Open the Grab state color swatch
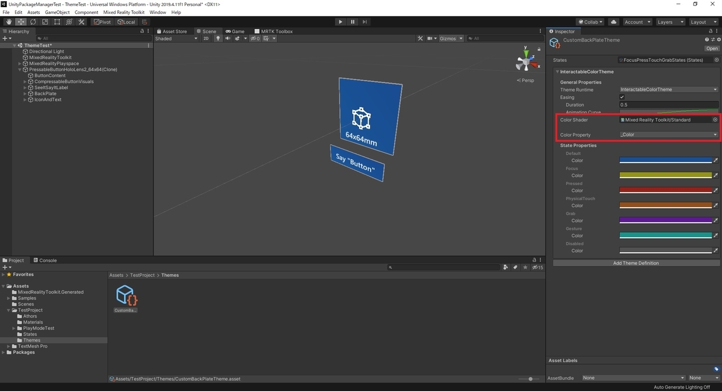This screenshot has height=391, width=722. (x=665, y=221)
